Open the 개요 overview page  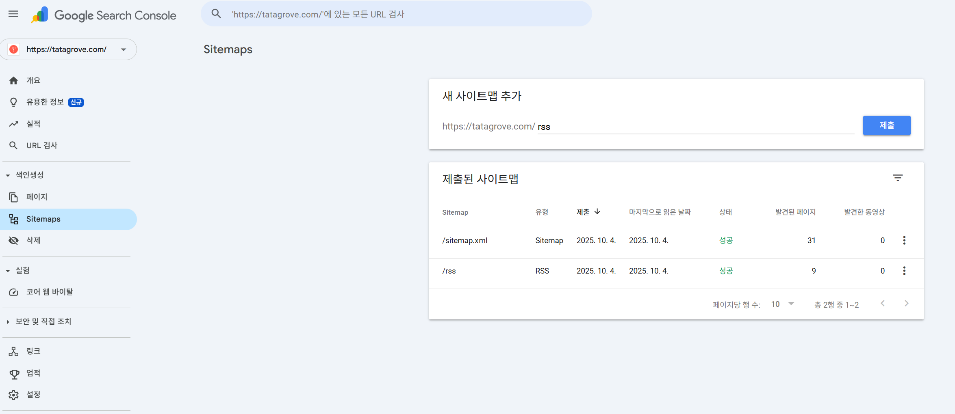33,80
